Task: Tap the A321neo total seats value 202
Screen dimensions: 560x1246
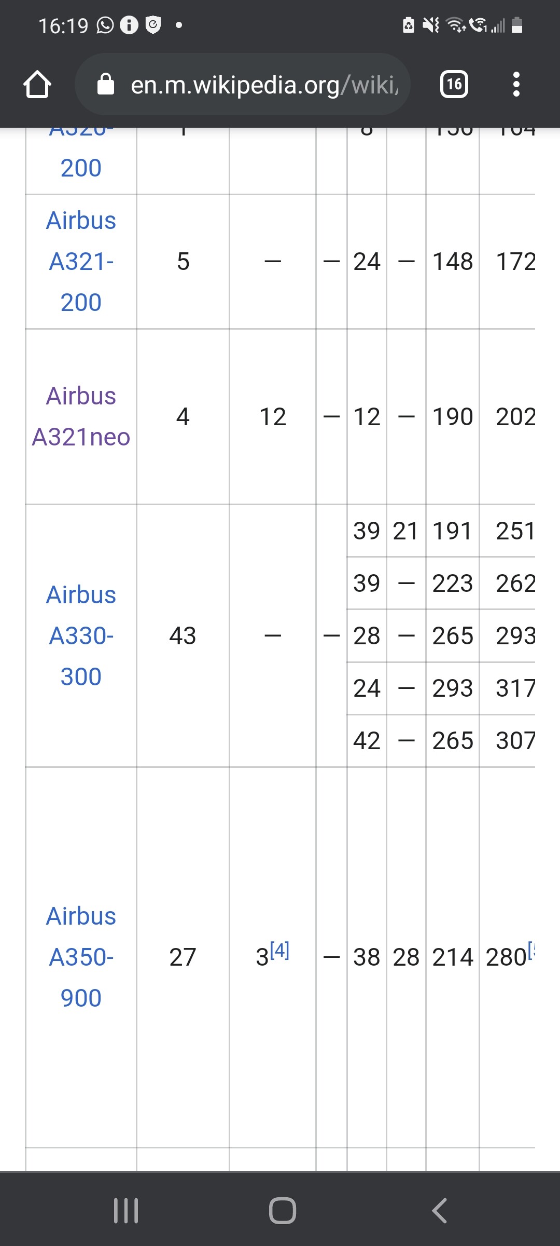Action: [515, 416]
